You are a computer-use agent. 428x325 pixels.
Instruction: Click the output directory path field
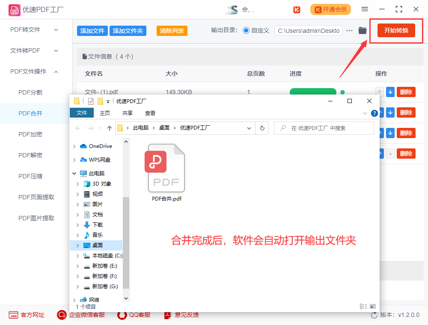coord(309,30)
